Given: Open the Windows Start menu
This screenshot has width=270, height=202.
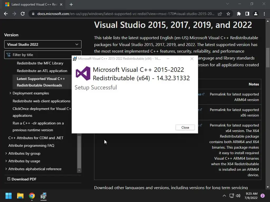Looking at the screenshot, I should tap(8, 196).
